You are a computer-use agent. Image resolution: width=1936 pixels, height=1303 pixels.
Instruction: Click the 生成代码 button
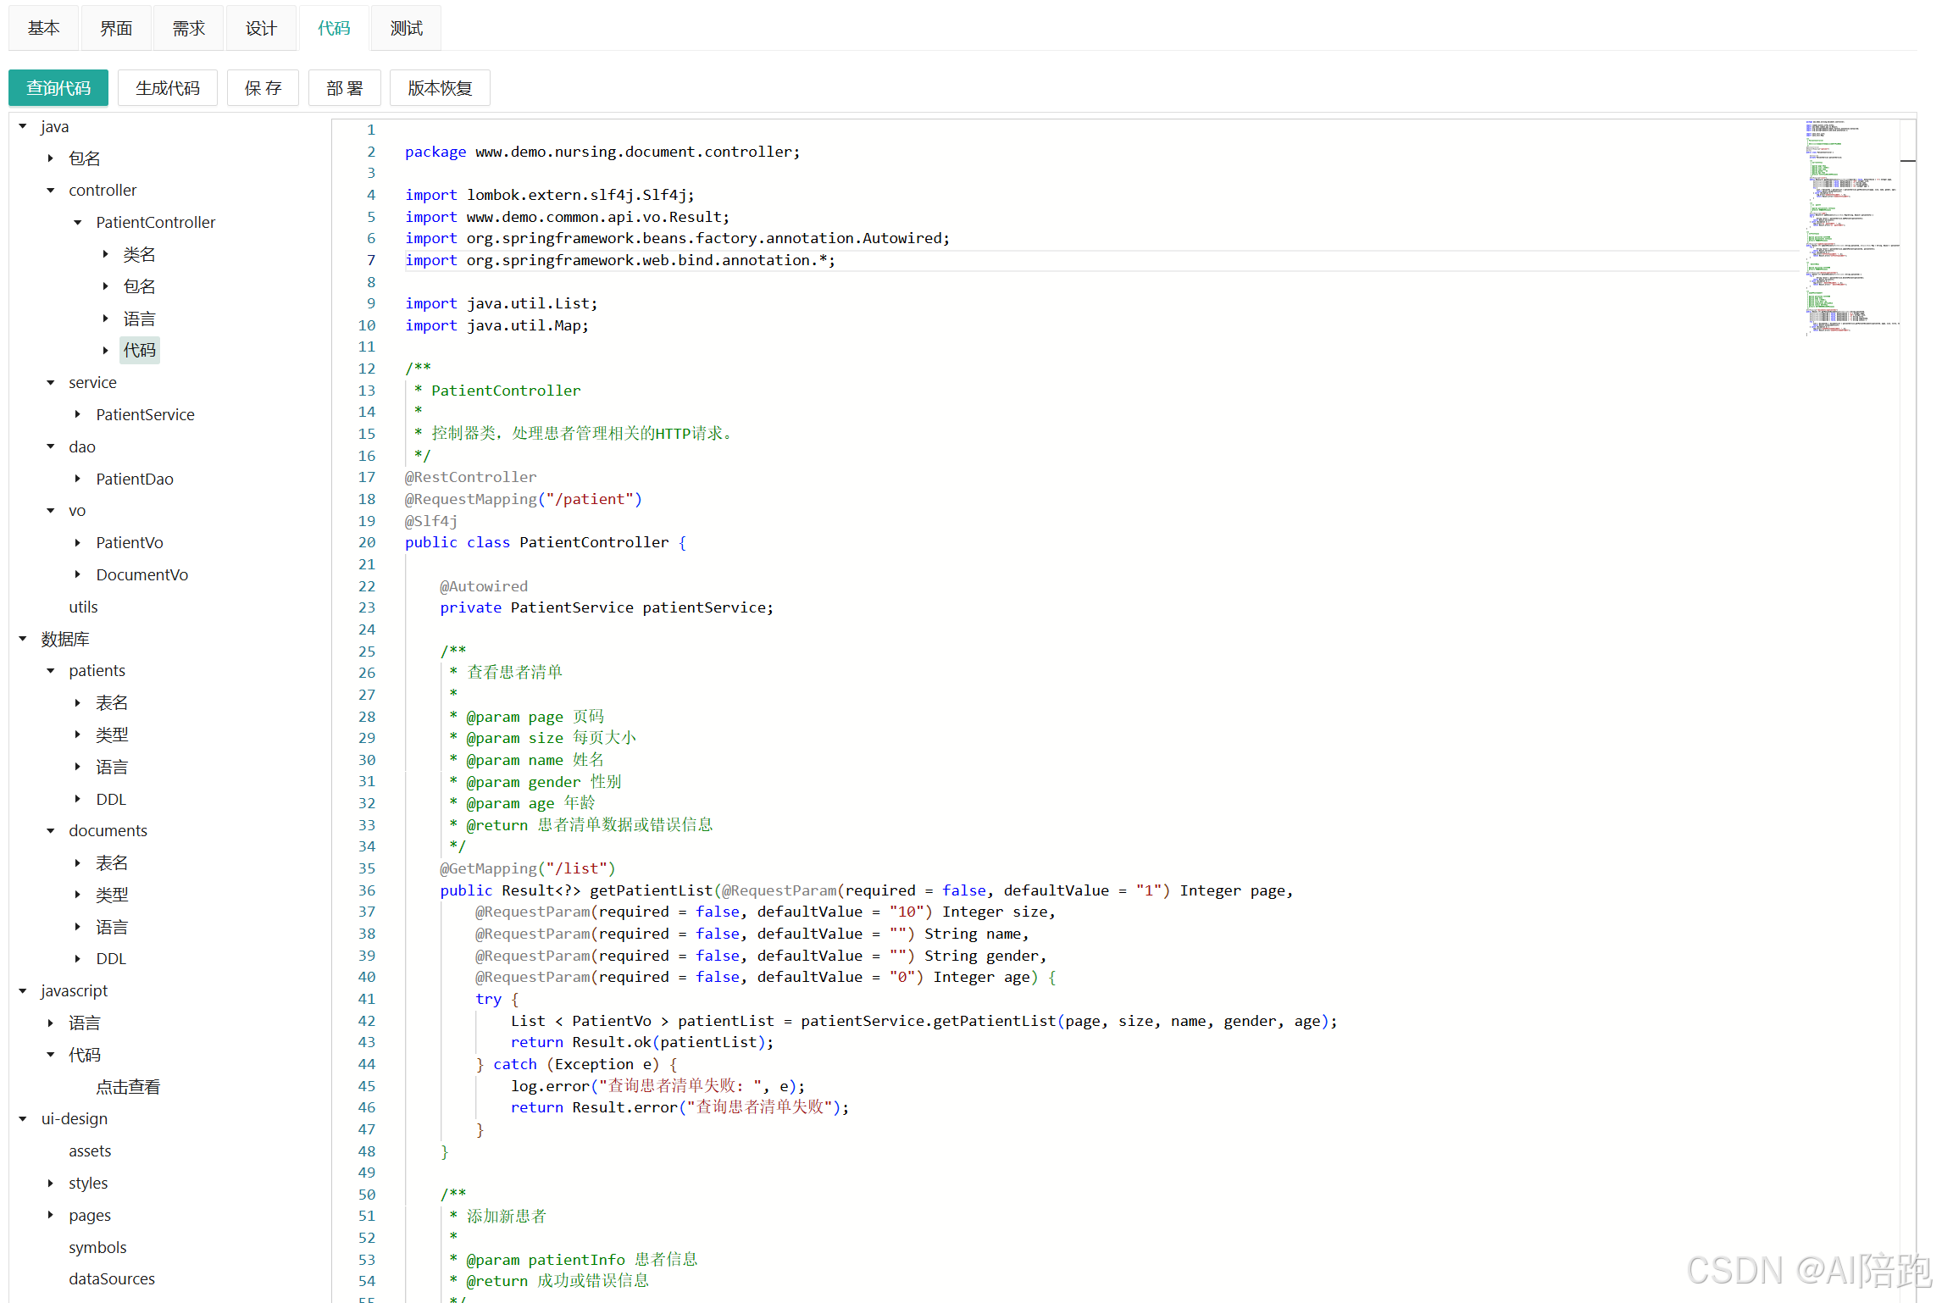click(168, 88)
